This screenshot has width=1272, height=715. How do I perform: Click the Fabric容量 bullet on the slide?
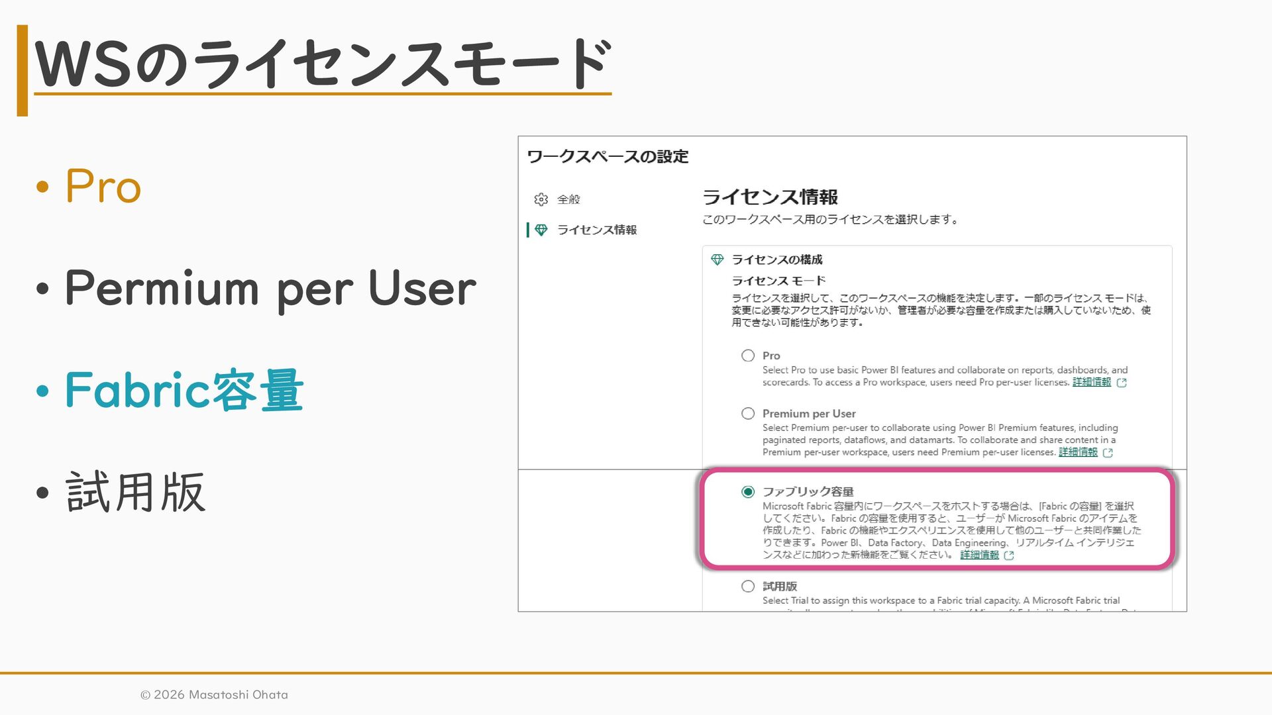[x=184, y=391]
